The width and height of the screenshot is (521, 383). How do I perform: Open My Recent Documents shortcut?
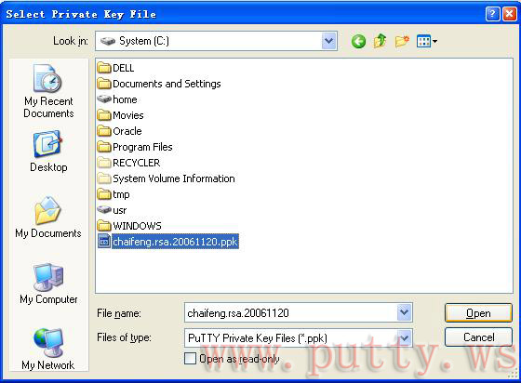pos(48,91)
